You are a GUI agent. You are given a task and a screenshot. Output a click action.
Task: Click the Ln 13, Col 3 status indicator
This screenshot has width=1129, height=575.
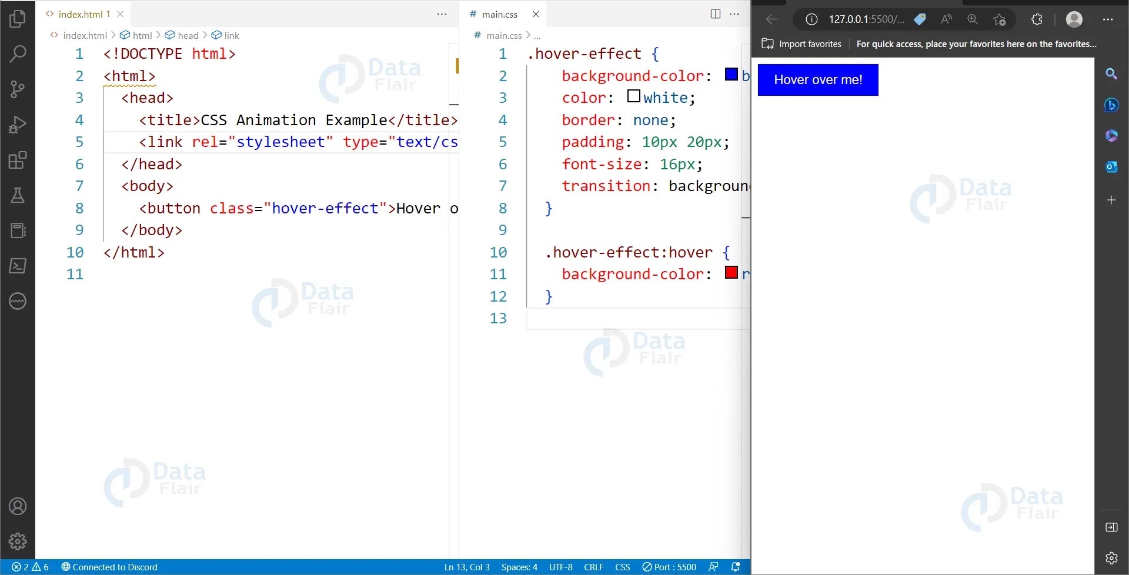(467, 567)
